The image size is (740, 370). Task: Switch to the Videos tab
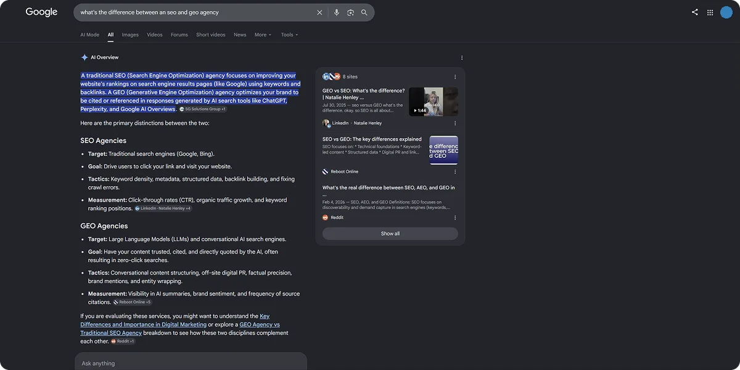point(155,35)
